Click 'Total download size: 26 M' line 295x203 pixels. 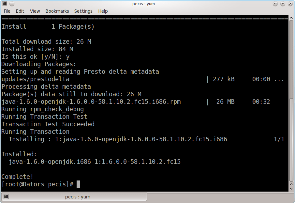(x=46, y=42)
